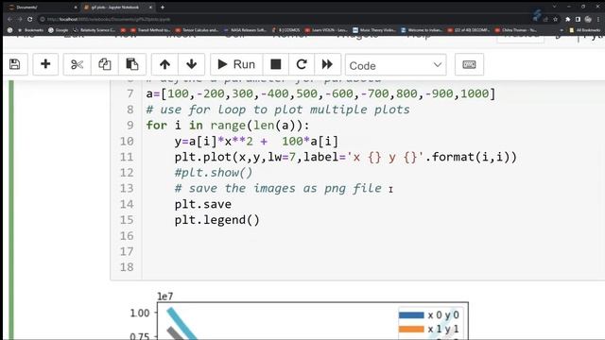
Task: Insert a cell below with plus icon
Action: point(45,64)
